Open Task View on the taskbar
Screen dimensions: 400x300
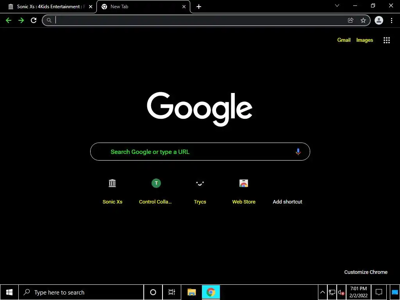coord(172,292)
